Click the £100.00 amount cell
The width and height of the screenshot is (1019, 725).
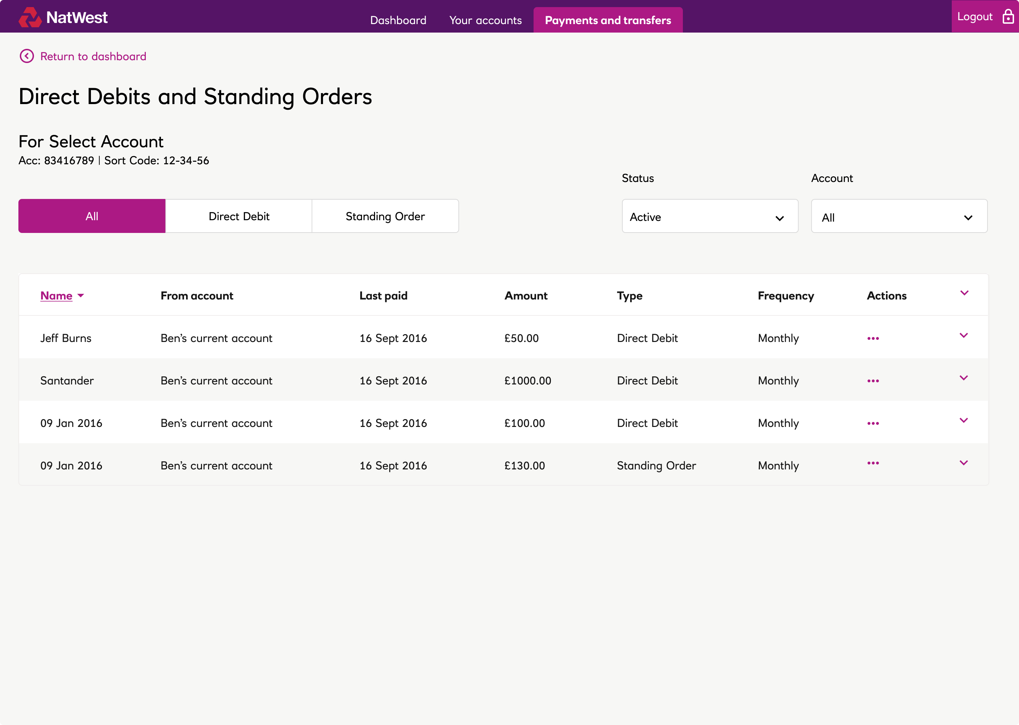click(524, 423)
